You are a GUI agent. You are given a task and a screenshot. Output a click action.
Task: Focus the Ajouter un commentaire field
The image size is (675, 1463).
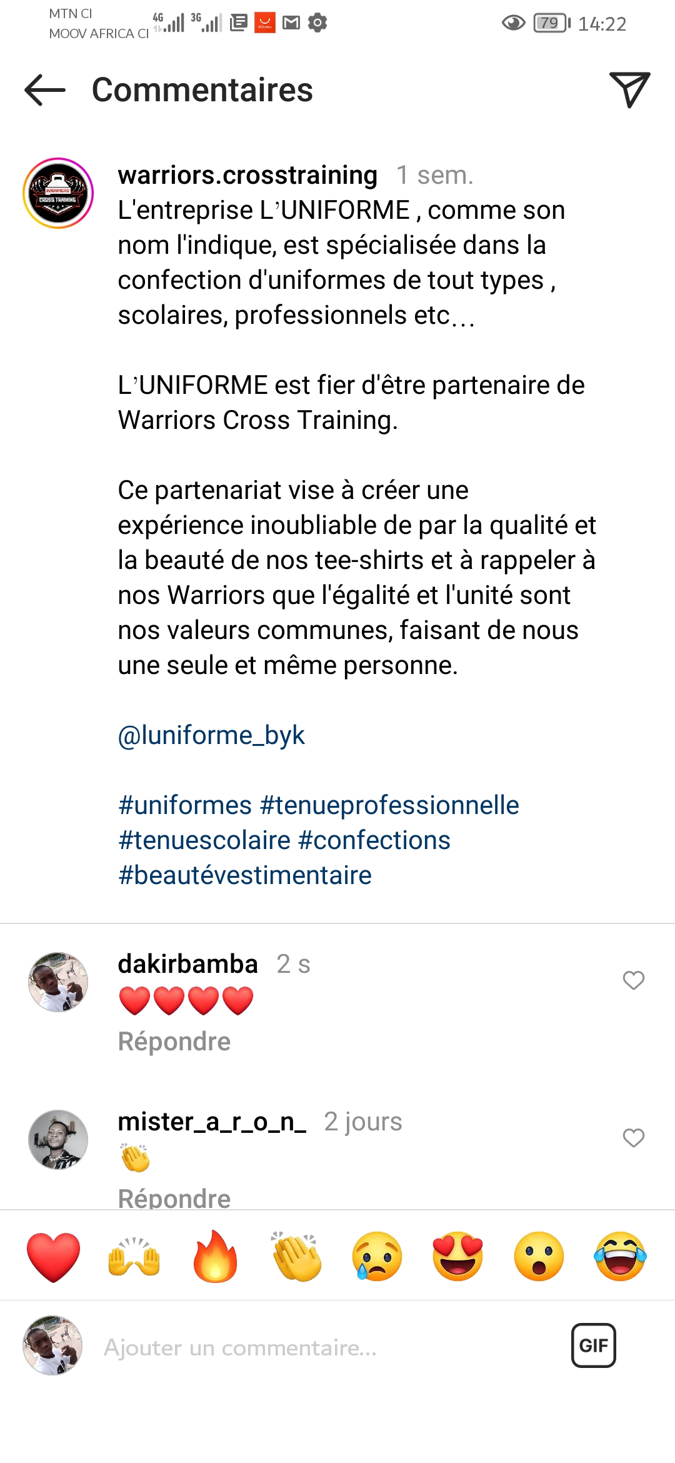pos(325,1347)
